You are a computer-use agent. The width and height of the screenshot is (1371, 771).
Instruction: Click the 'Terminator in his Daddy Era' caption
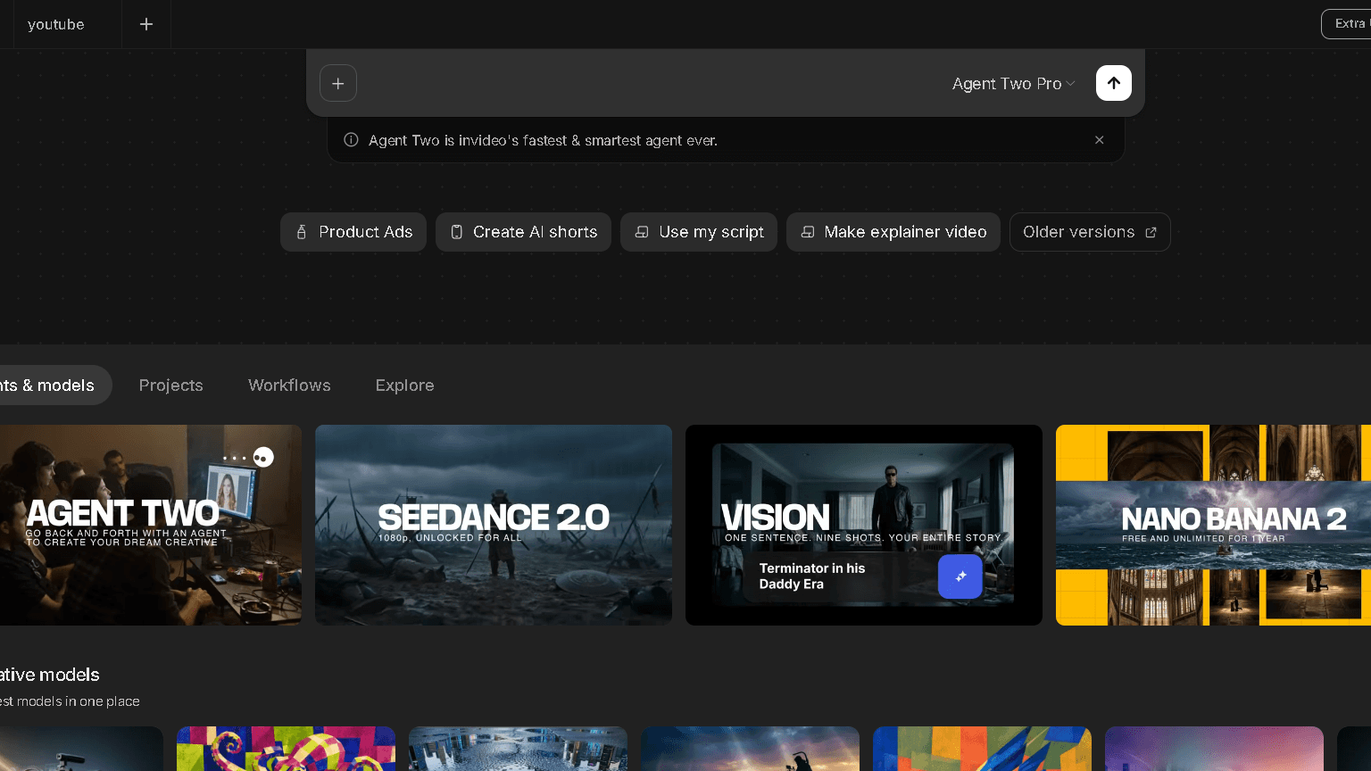coord(812,576)
